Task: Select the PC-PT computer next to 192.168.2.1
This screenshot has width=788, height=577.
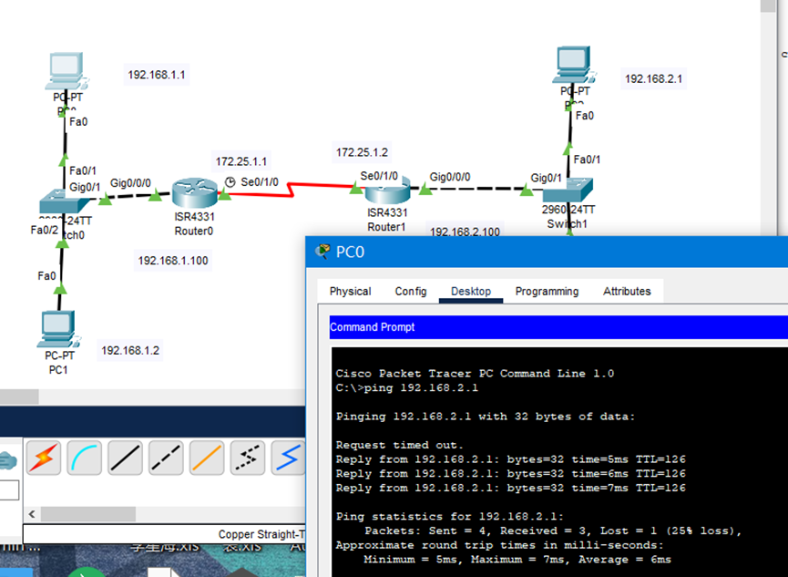Action: pos(575,65)
